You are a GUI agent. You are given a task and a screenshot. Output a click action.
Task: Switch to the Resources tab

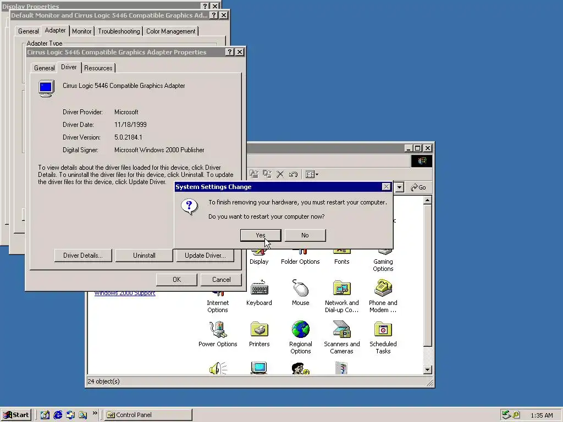(98, 68)
